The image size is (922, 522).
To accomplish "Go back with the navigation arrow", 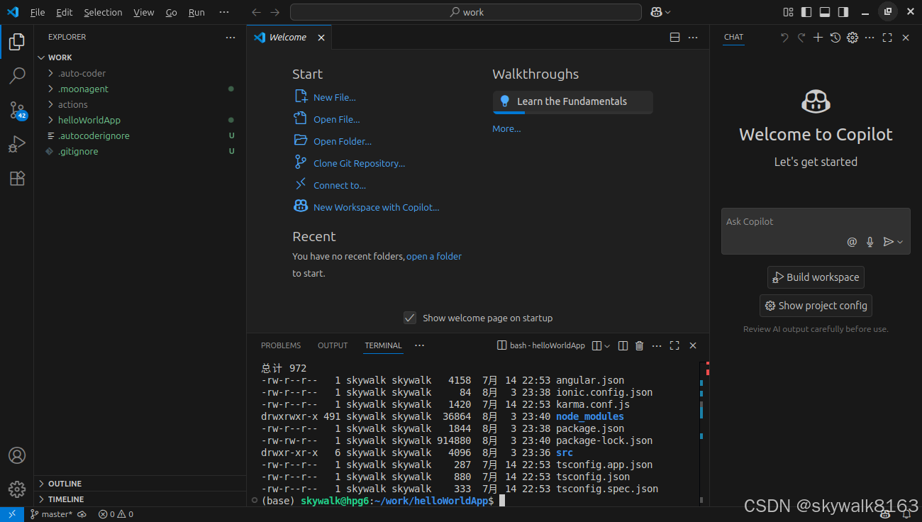I will (x=257, y=12).
